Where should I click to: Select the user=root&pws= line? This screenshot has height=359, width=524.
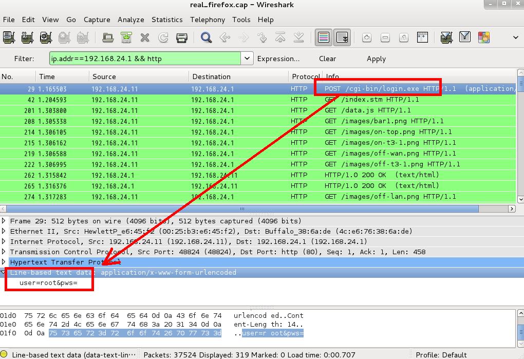coord(48,283)
